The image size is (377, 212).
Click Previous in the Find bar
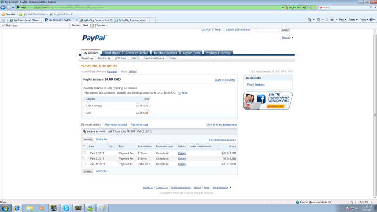pos(76,25)
